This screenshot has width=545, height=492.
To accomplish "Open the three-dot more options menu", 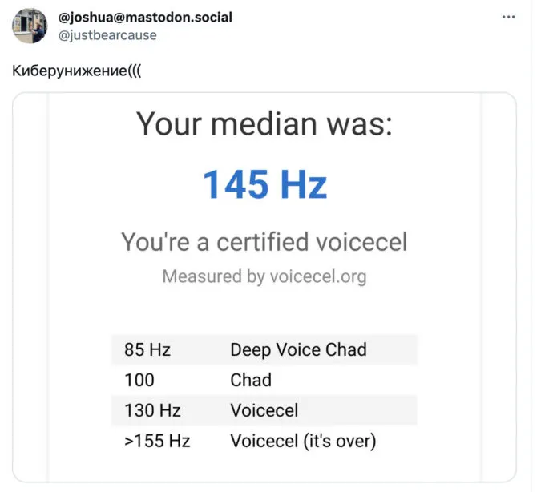I will point(509,17).
